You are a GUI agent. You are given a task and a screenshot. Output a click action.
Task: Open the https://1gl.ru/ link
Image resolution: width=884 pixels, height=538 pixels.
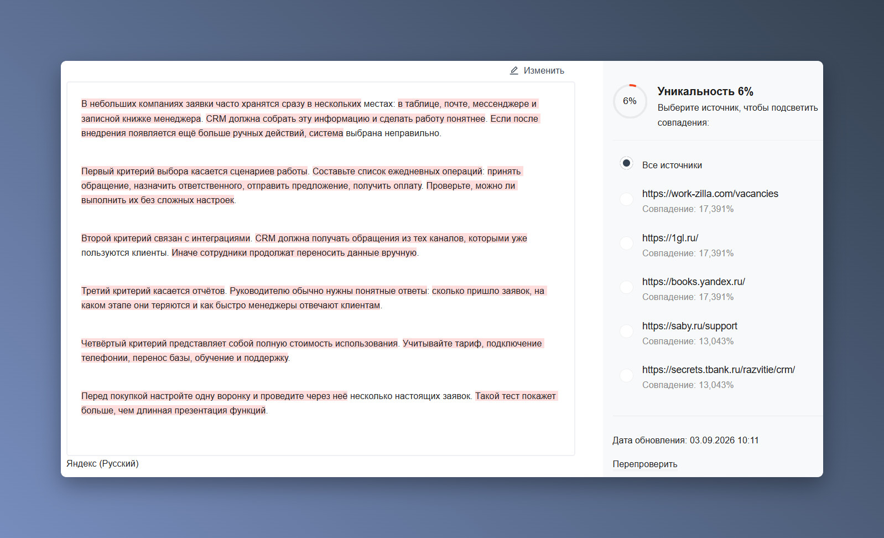click(x=670, y=238)
